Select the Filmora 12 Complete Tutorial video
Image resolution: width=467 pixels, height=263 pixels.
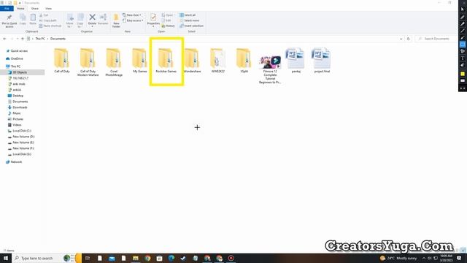(x=270, y=69)
